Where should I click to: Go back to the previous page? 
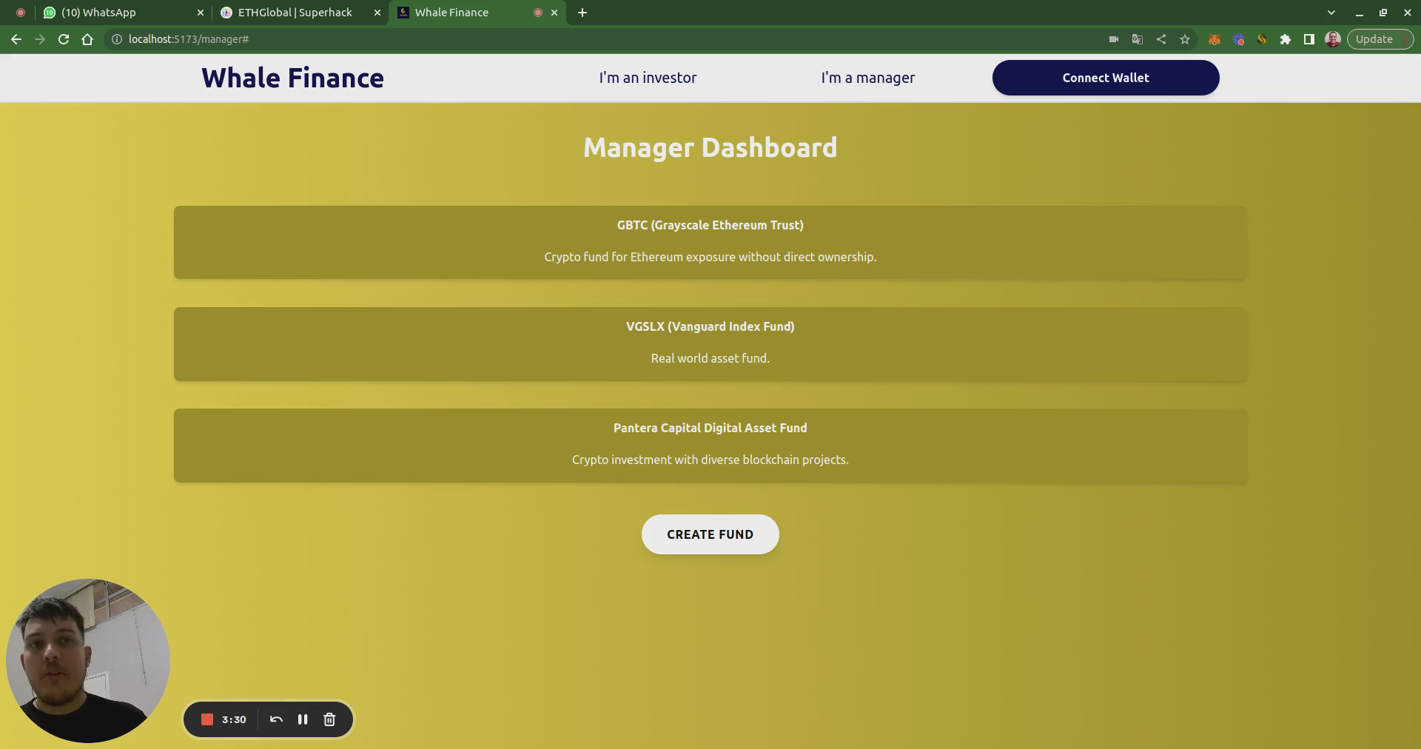tap(16, 39)
